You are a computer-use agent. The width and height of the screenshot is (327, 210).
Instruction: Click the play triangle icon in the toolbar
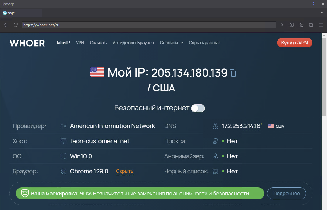(x=282, y=25)
